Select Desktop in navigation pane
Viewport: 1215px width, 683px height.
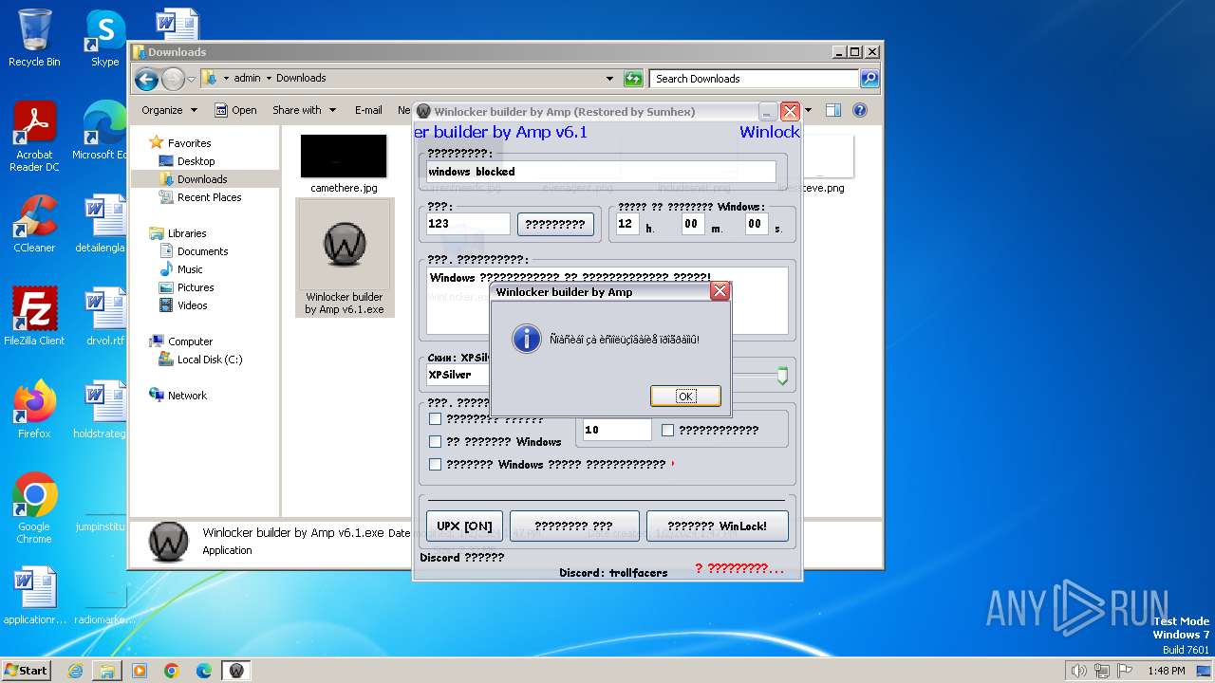[x=196, y=161]
